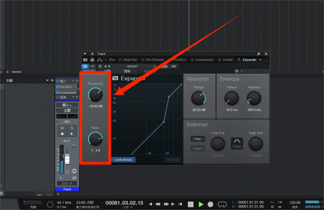This screenshot has width=324, height=210.
Task: Go to previous preset arrow
Action: pyautogui.click(x=105, y=67)
